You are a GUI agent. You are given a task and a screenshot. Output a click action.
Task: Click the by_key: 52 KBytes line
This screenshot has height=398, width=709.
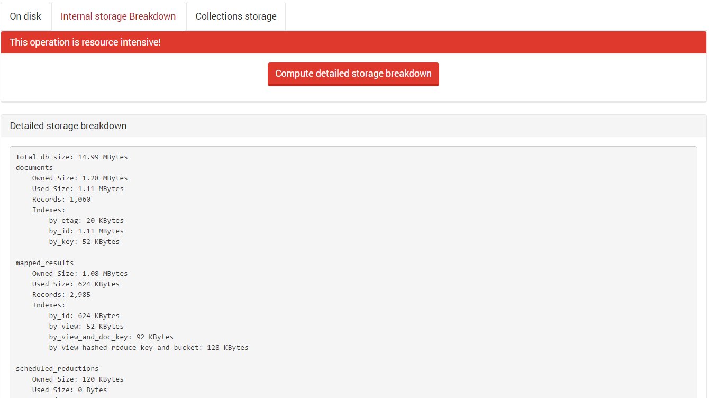84,241
